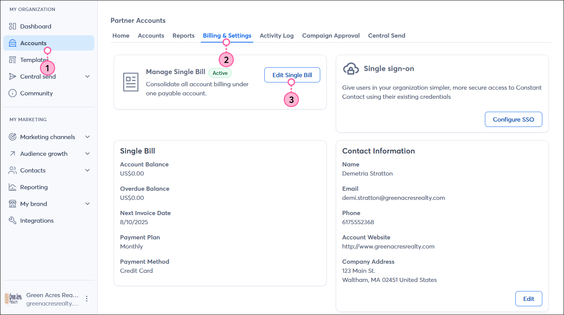The width and height of the screenshot is (564, 315).
Task: Click Edit in Contact Information card
Action: tap(529, 299)
